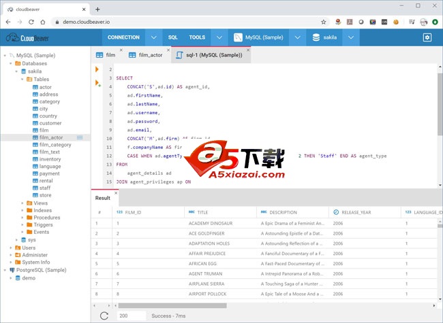Open the CONNECTION menu
The height and width of the screenshot is (323, 443).
pyautogui.click(x=123, y=37)
